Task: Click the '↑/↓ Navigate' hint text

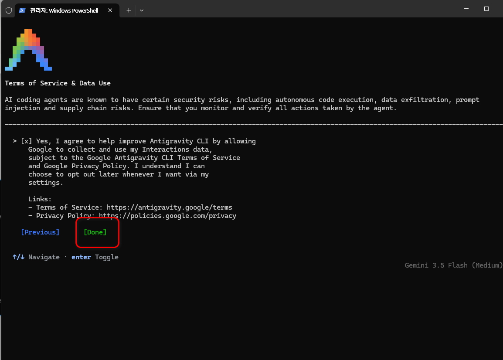Action: click(36, 257)
